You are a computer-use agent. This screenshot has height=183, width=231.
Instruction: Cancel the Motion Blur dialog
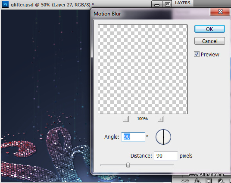pos(209,41)
